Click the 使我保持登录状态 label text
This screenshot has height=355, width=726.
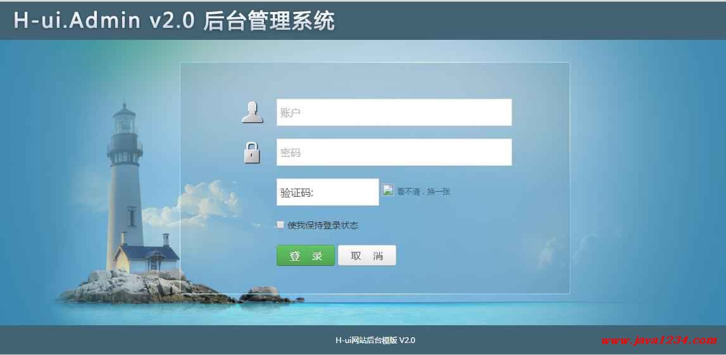click(323, 225)
